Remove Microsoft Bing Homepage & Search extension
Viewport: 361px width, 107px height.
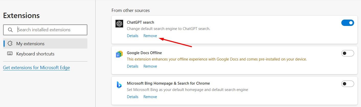coord(150,97)
